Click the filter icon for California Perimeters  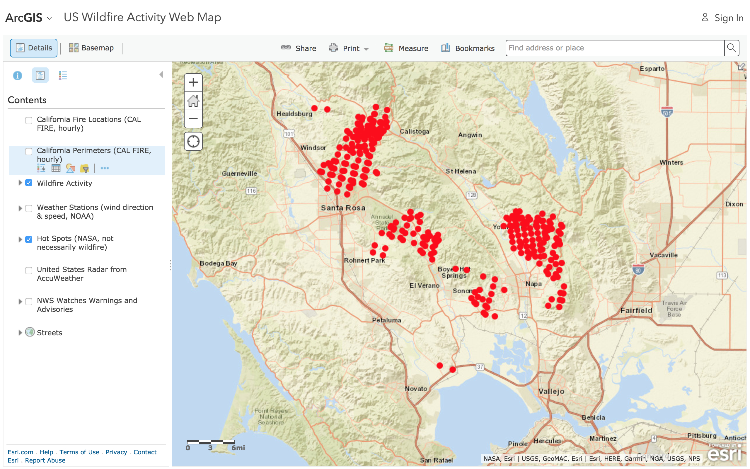tap(84, 169)
